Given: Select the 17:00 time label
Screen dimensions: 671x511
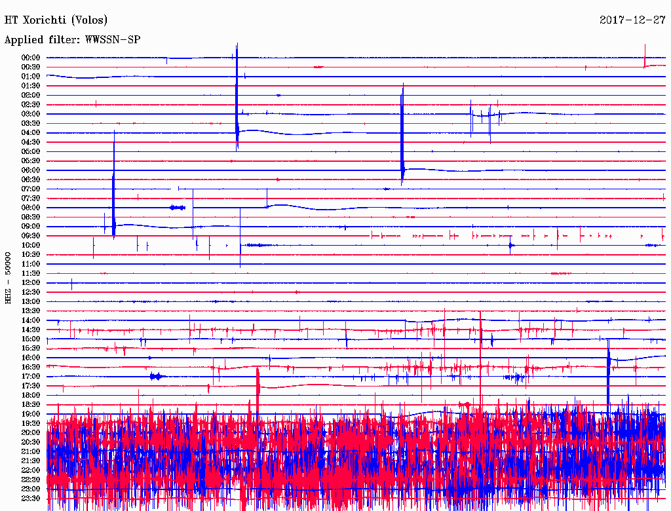Looking at the screenshot, I should [31, 377].
